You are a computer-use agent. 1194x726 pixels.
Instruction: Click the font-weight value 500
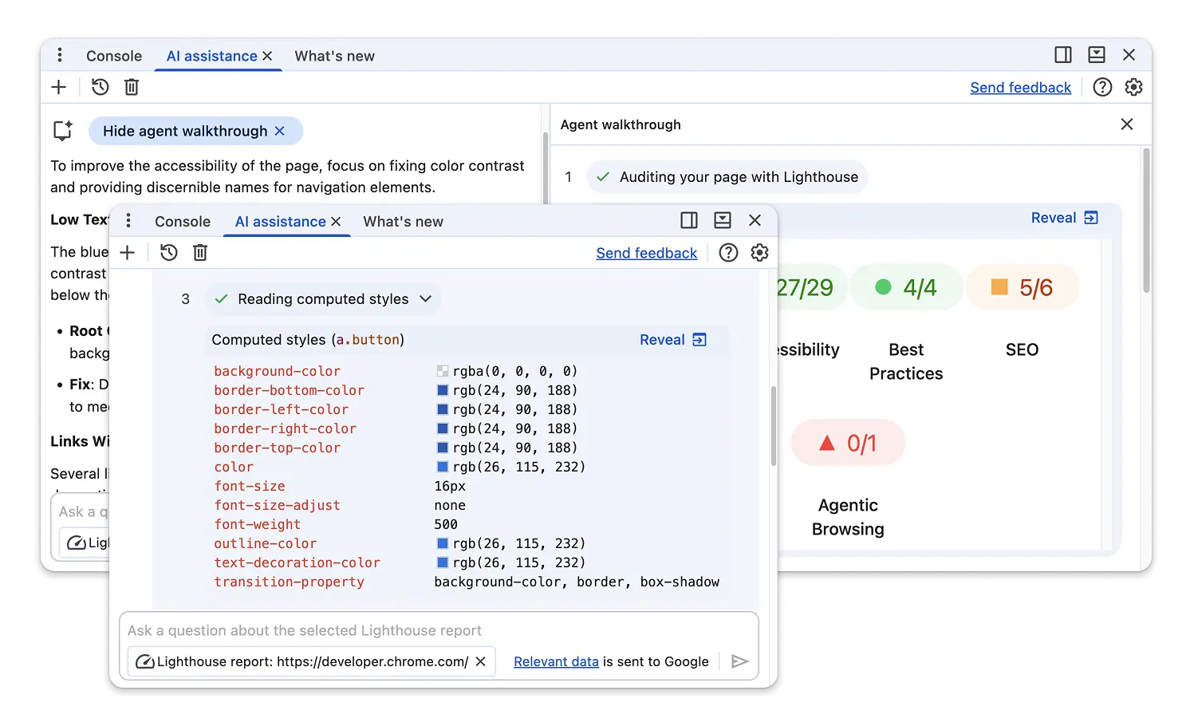tap(446, 524)
